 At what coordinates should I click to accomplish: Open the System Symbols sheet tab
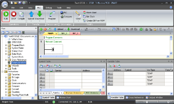[74, 93]
